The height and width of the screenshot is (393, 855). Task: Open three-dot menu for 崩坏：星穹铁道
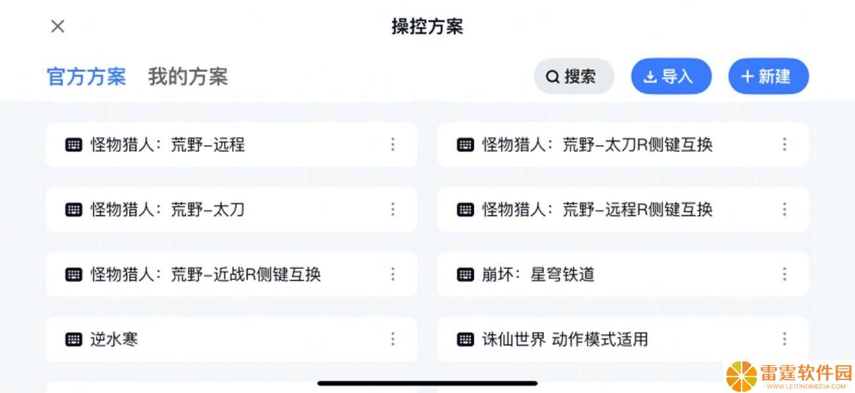[x=785, y=274]
